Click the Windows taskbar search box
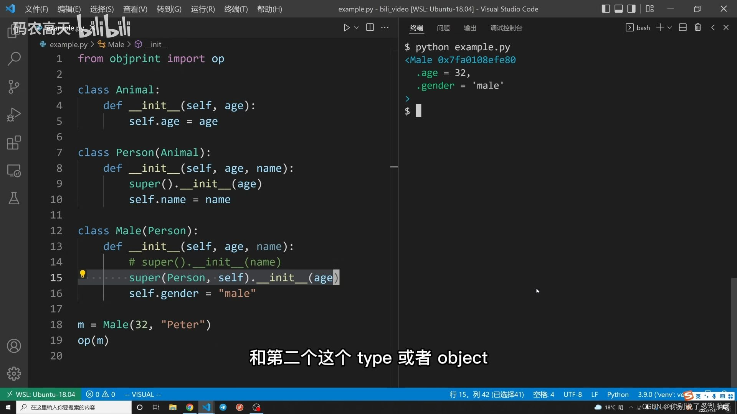 [x=74, y=407]
